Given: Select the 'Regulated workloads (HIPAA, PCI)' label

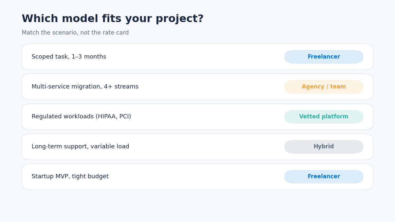Looking at the screenshot, I should pos(81,117).
